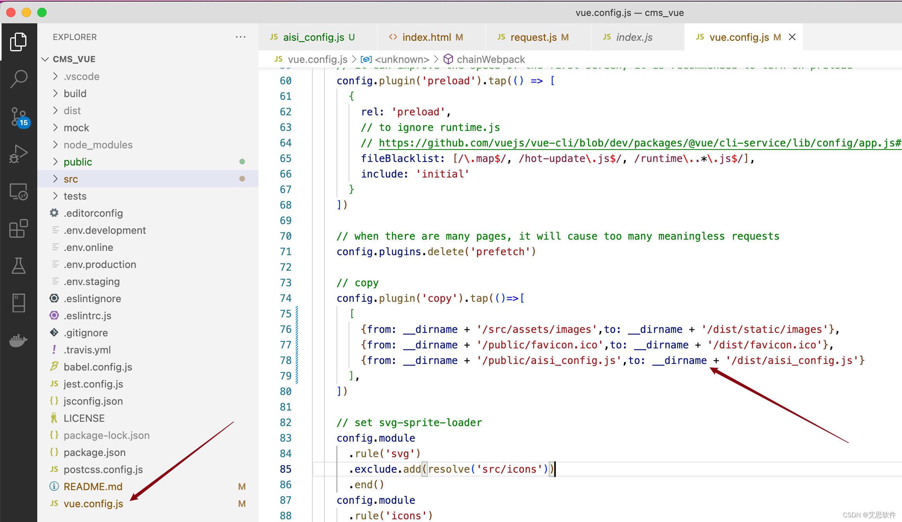
Task: Expand the node_modules folder
Action: [x=98, y=145]
